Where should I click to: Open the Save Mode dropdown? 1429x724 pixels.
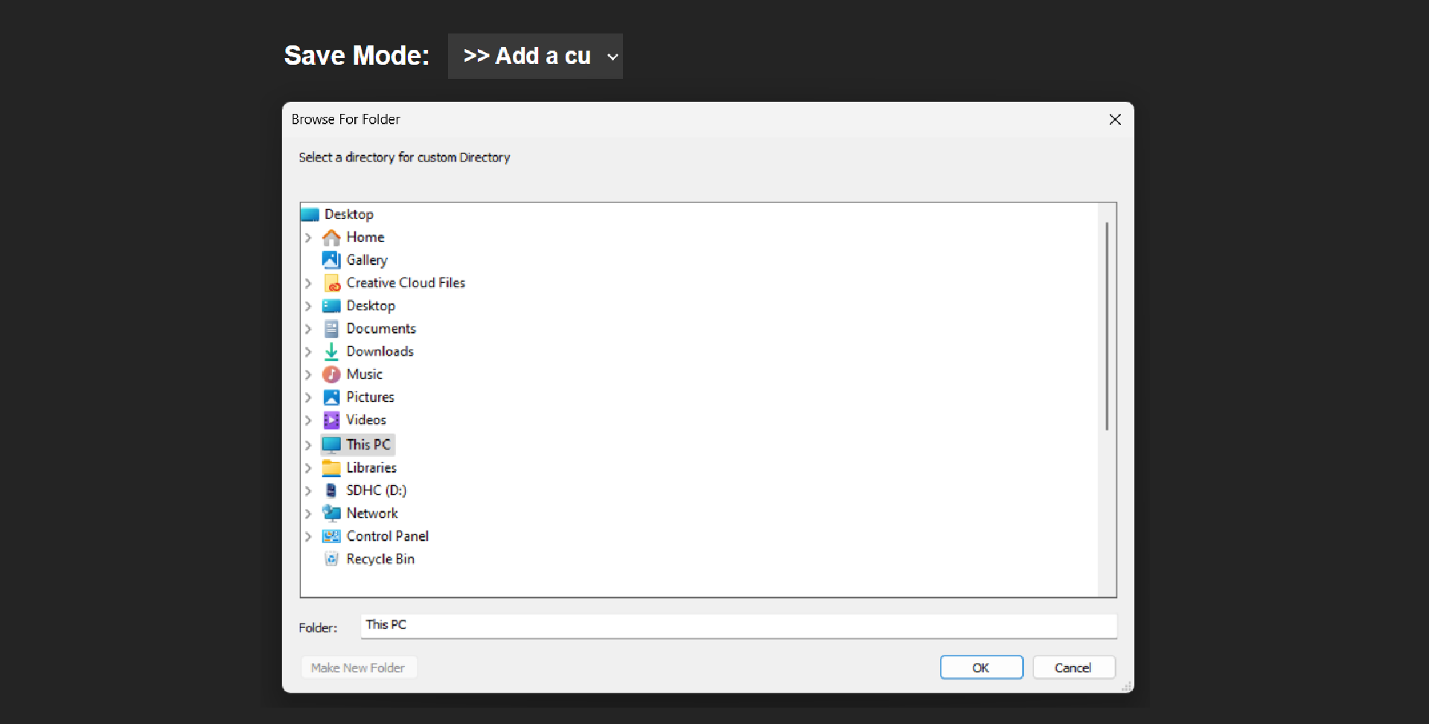click(x=535, y=56)
